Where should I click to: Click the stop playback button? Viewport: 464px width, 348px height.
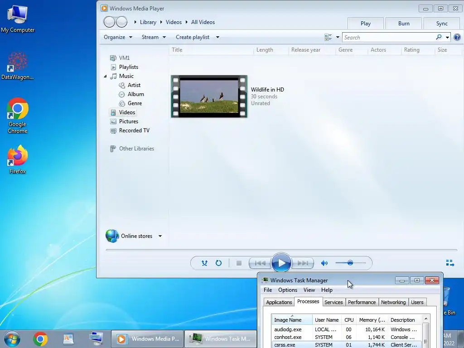coord(239,263)
